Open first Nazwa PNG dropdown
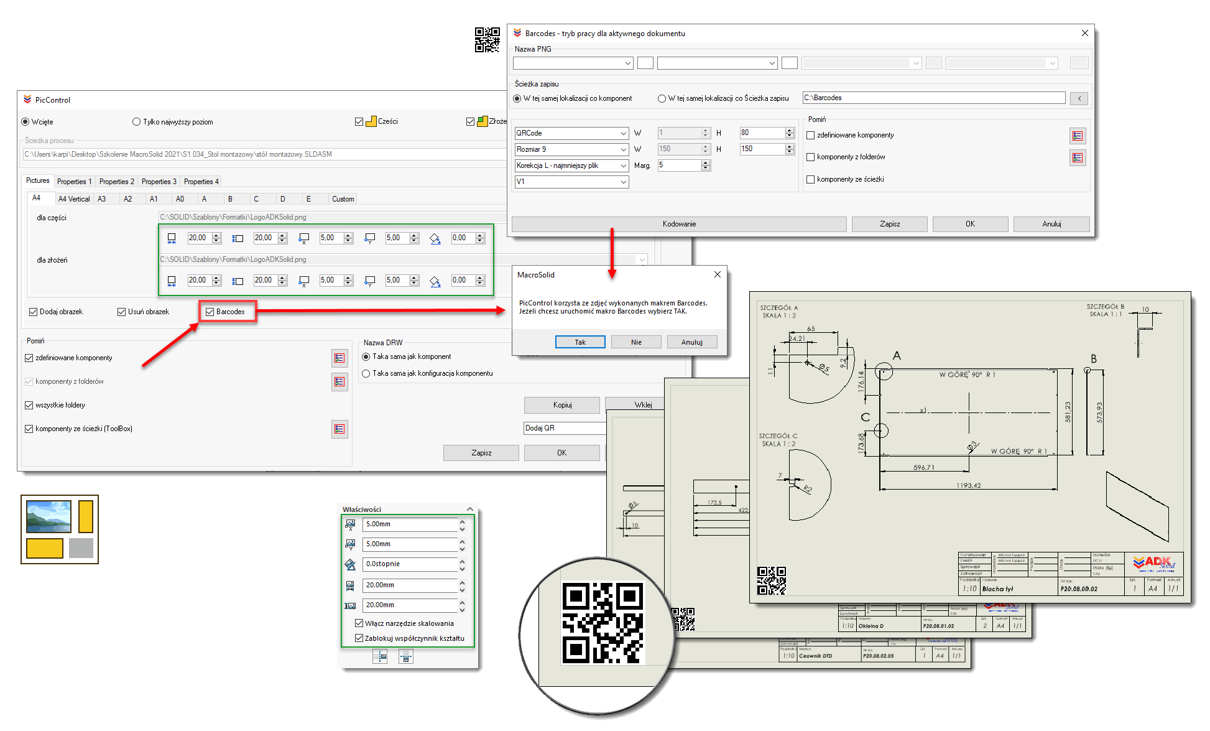The width and height of the screenshot is (1210, 731). point(627,63)
